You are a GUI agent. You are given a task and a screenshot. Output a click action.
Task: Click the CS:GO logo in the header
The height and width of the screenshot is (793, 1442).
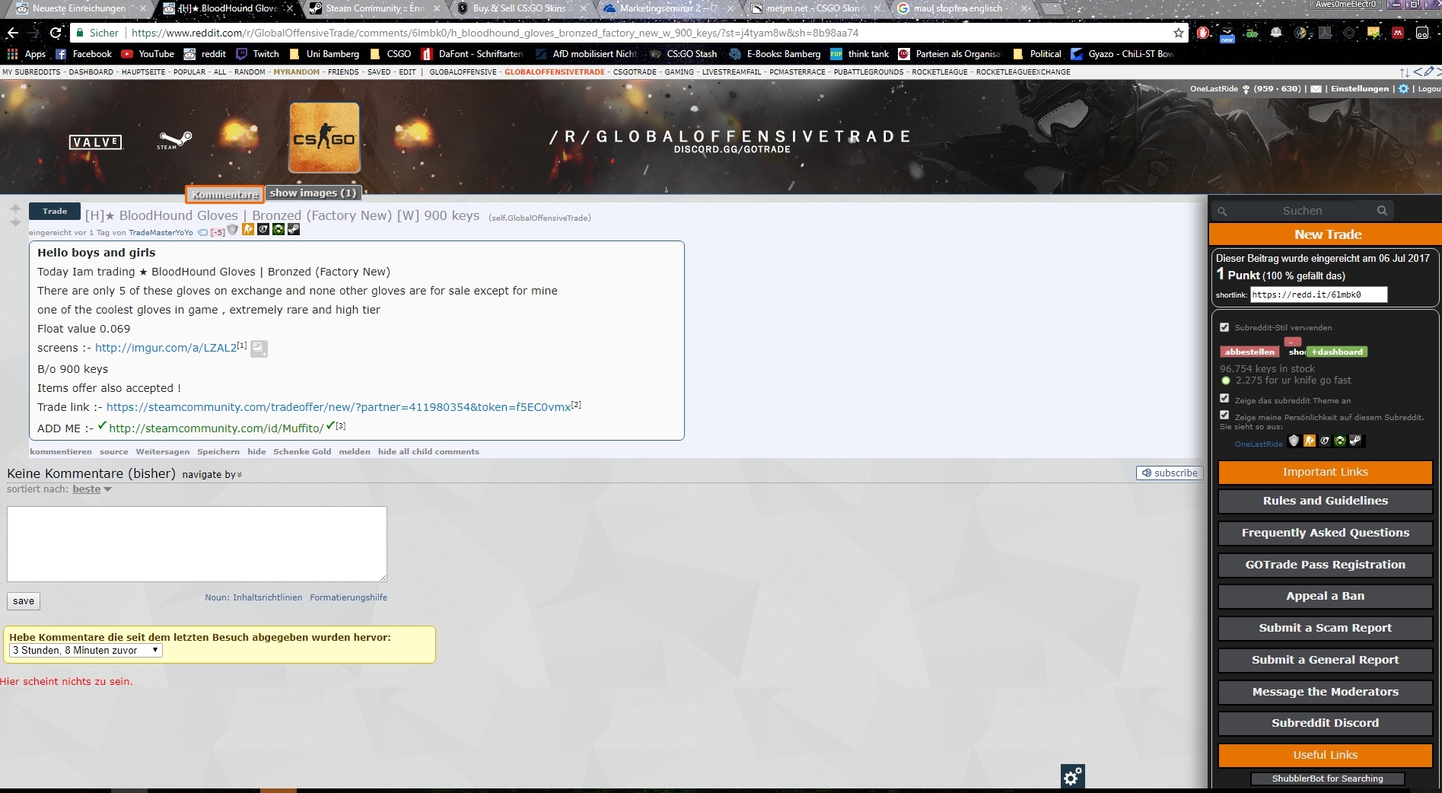324,138
